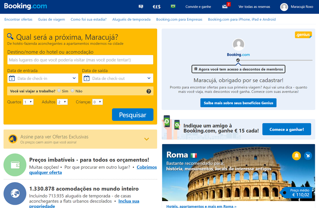Open the Data de check-in dropdown
The image size is (319, 208).
(x=43, y=78)
